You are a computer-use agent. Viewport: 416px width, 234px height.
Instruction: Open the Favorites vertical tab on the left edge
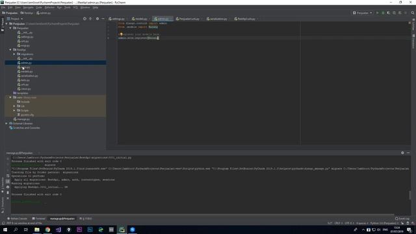(x=3, y=185)
